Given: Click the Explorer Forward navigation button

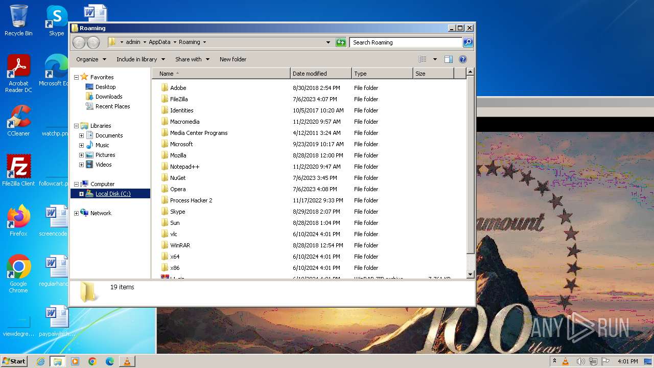Looking at the screenshot, I should click(93, 42).
